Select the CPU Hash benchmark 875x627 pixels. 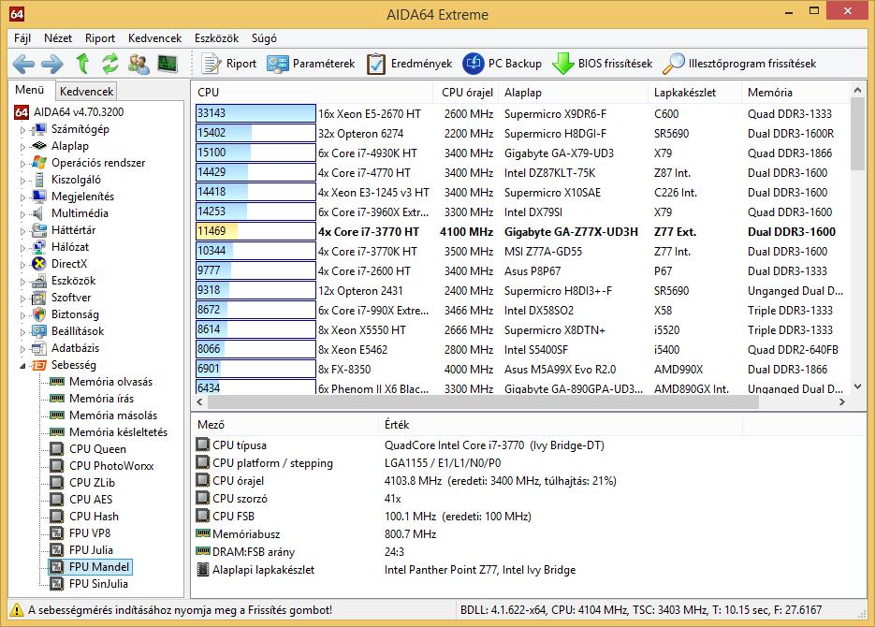94,516
